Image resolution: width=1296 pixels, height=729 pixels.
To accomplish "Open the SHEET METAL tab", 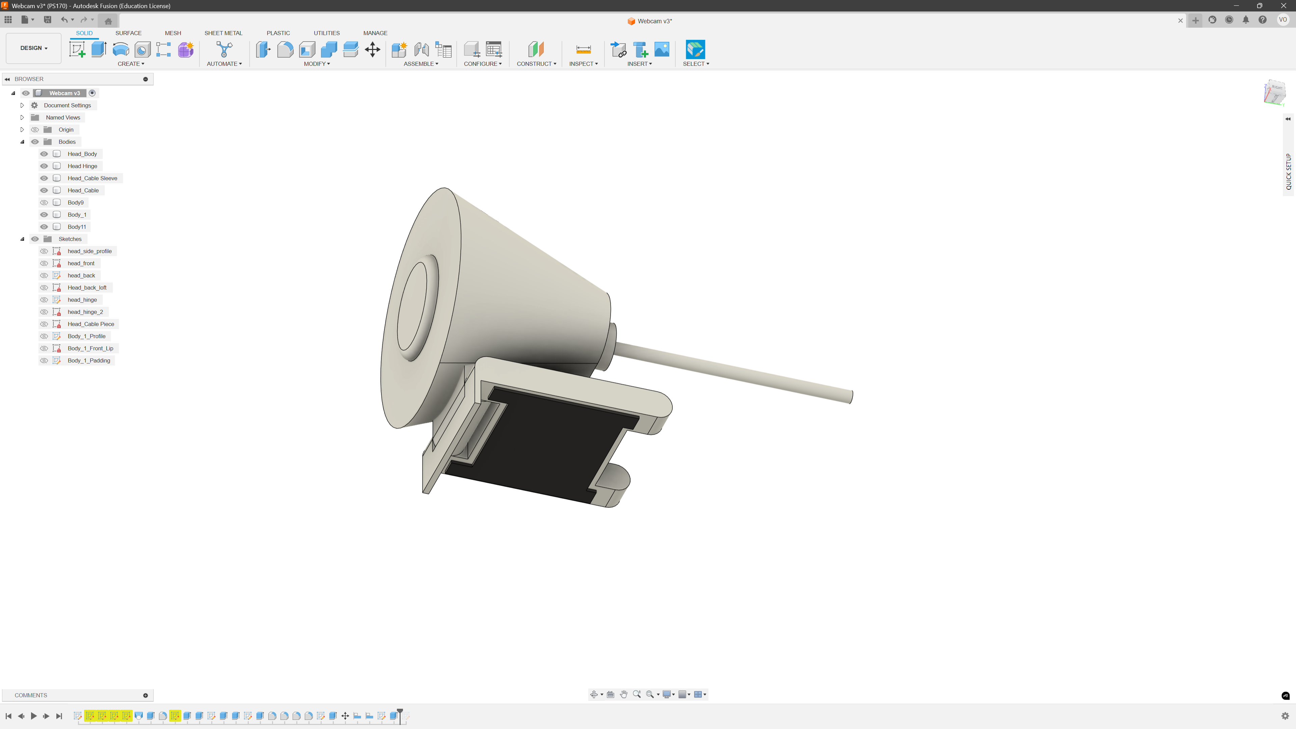I will [223, 33].
